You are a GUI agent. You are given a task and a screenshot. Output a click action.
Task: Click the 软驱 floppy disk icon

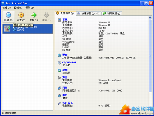(x=59, y=70)
